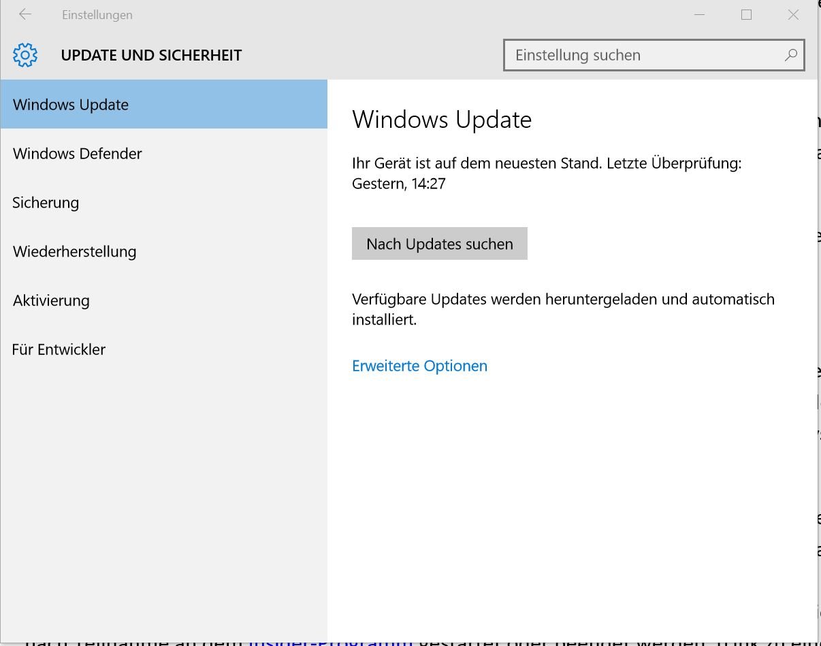Open the 'Für Entwickler' settings

pos(59,350)
